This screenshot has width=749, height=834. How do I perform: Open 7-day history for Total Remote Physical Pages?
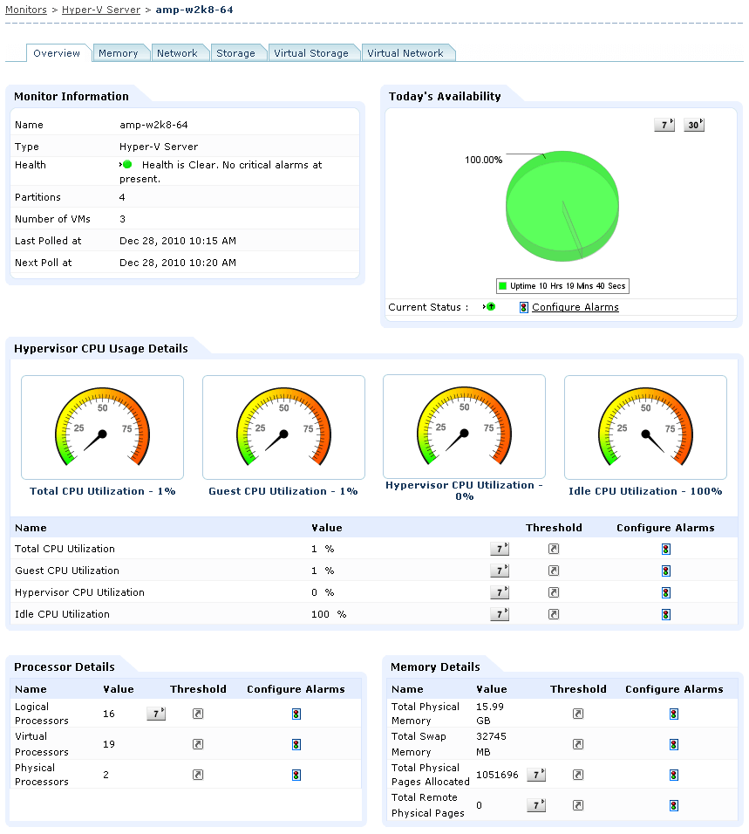tap(536, 805)
